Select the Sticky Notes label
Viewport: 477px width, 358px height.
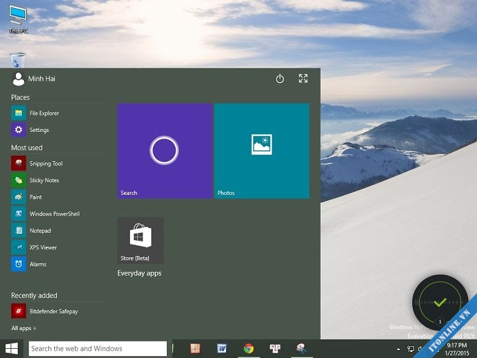44,180
